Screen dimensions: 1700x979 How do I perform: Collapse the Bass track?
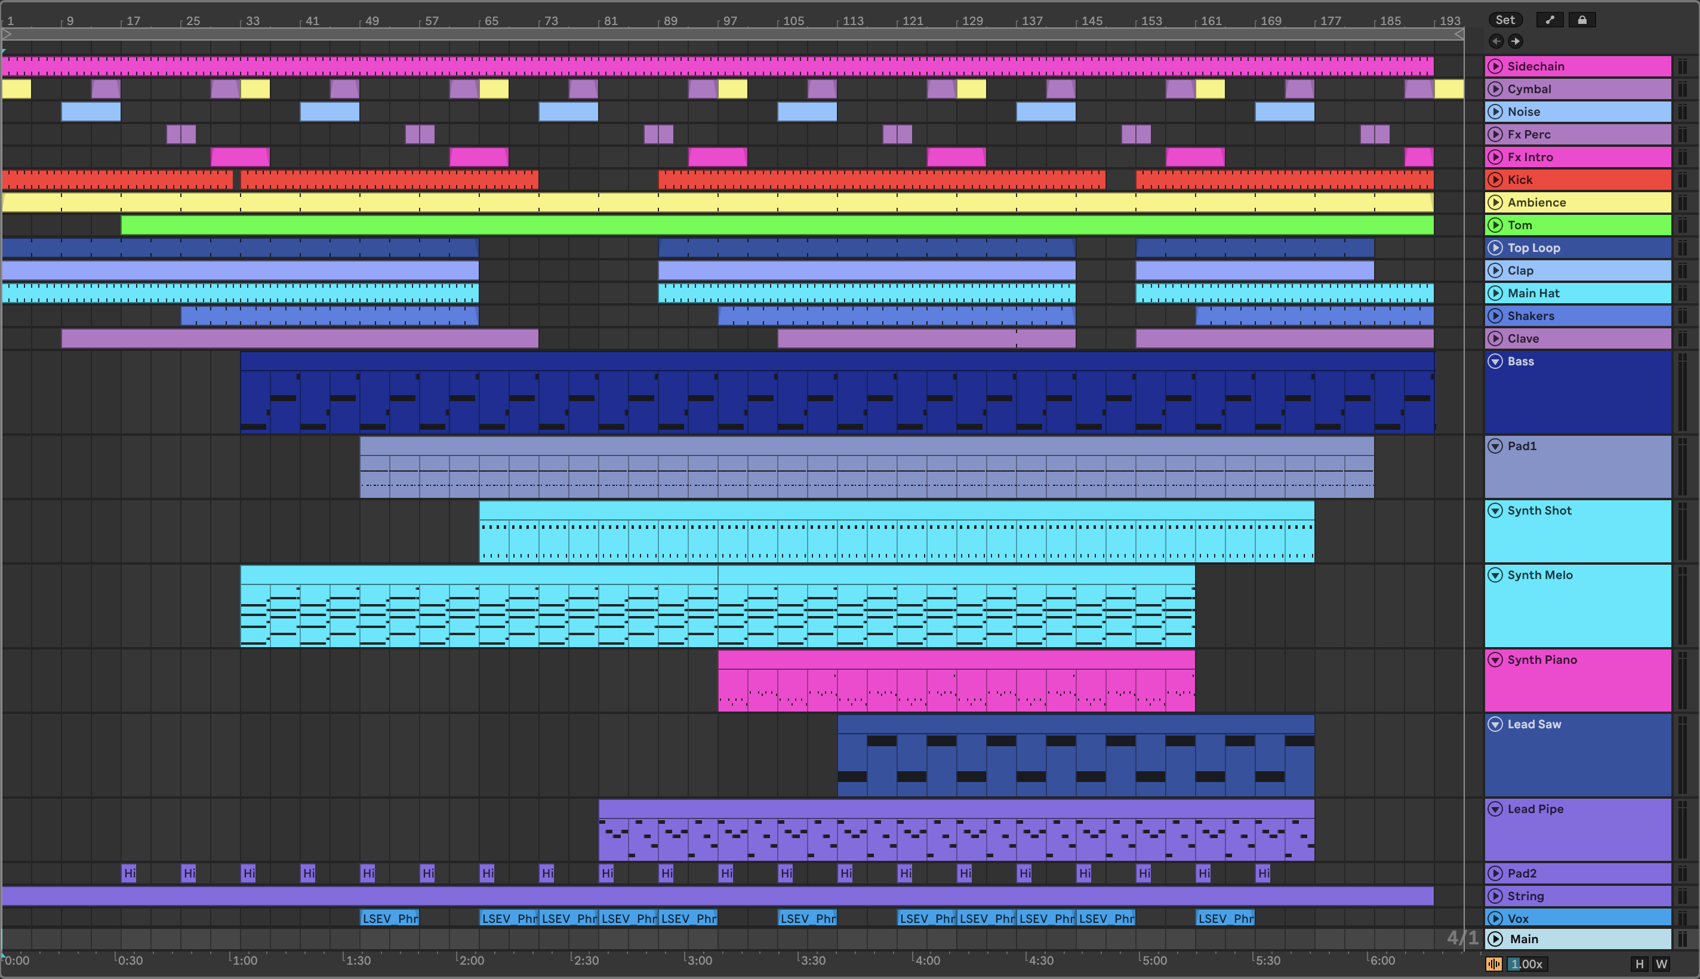(1495, 362)
